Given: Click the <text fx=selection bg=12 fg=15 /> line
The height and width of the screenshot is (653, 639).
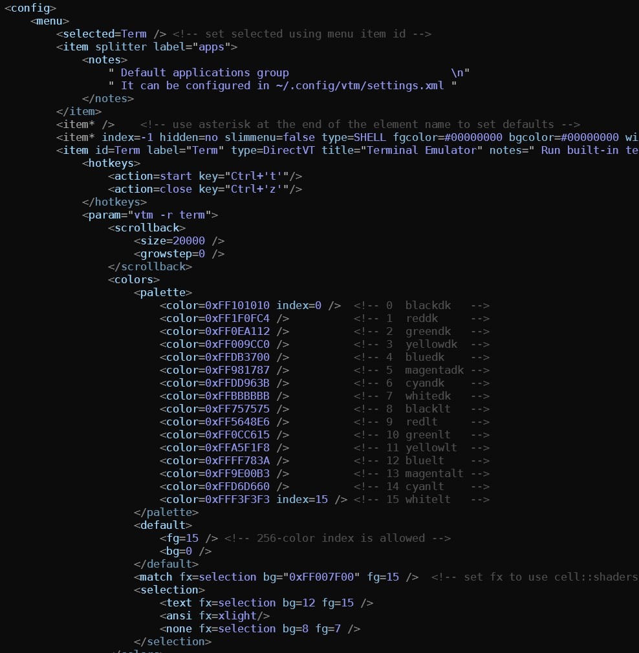Looking at the screenshot, I should coord(266,603).
